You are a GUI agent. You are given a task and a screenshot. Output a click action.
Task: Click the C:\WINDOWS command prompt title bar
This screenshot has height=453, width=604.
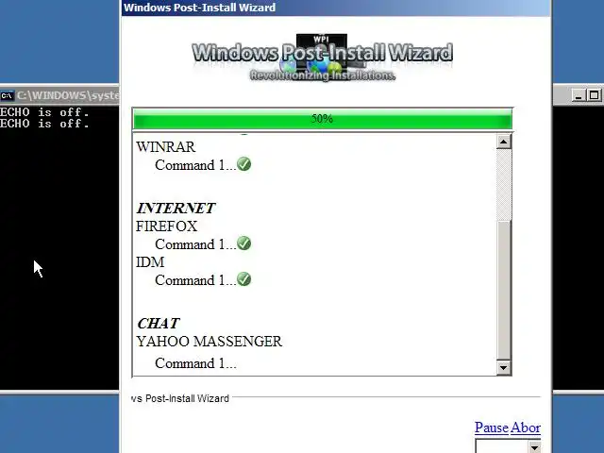click(x=59, y=95)
